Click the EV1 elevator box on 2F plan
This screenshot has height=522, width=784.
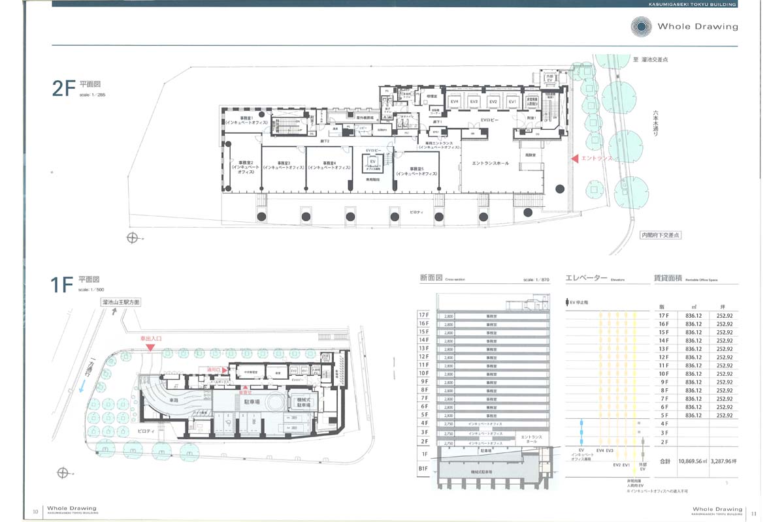tap(513, 103)
